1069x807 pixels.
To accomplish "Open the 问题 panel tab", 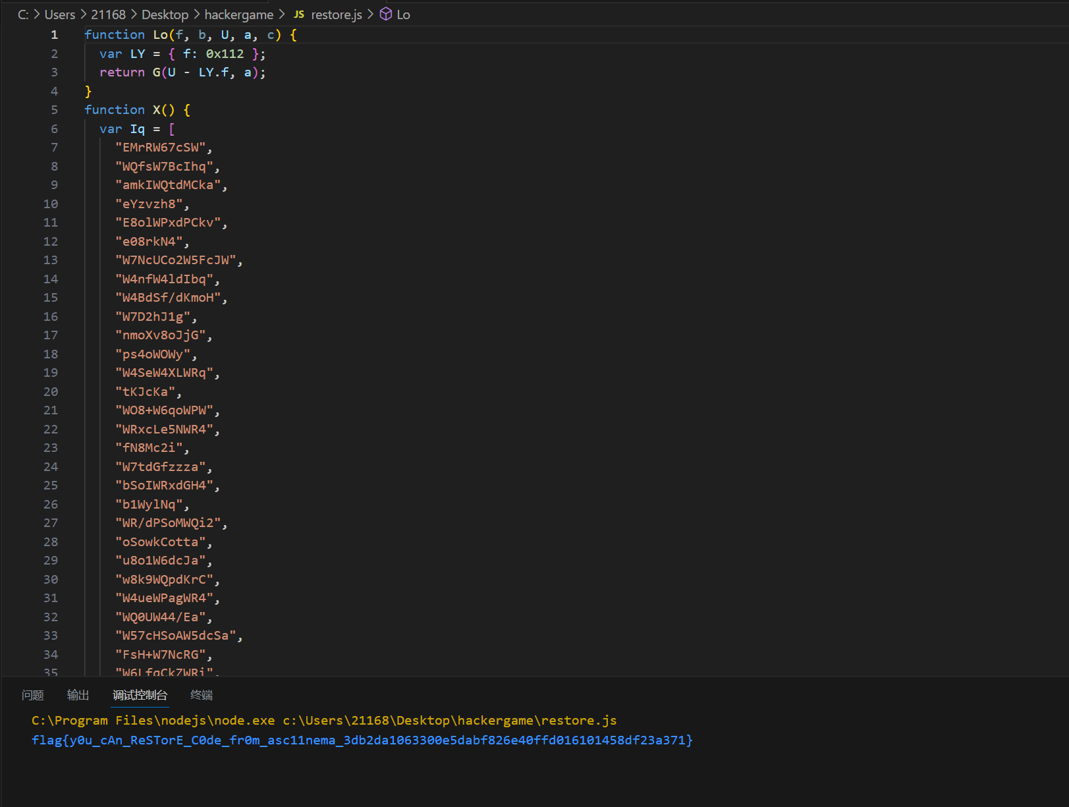I will pyautogui.click(x=33, y=695).
